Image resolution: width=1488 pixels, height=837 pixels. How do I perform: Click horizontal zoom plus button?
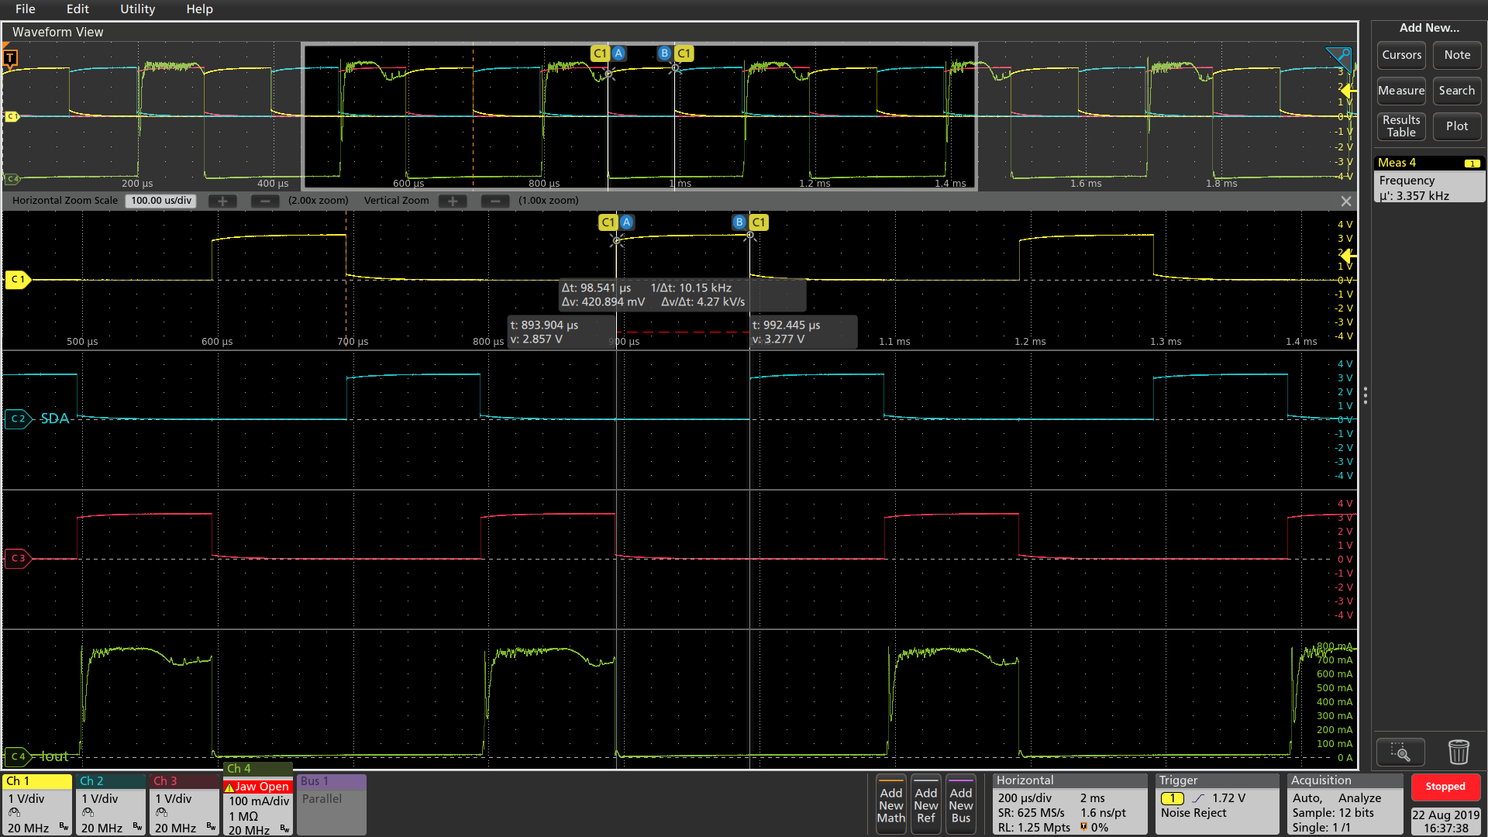coord(222,201)
